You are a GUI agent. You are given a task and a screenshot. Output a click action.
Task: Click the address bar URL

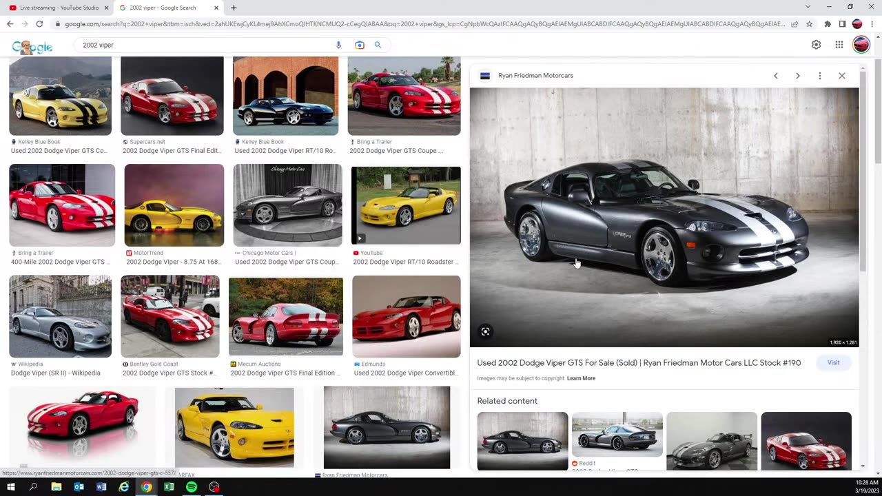(424, 24)
